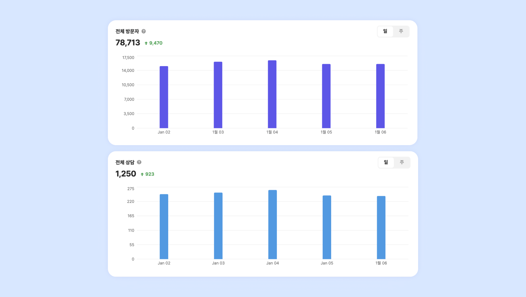
Task: Click the 1월 03 bar in visitors chart
Action: (218, 95)
